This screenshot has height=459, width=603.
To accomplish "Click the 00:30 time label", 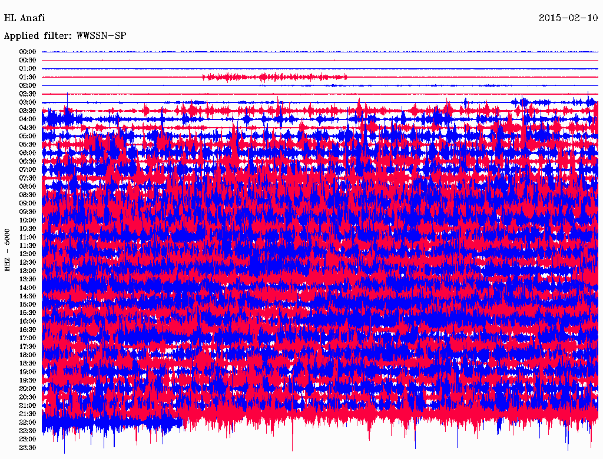I will [x=27, y=61].
